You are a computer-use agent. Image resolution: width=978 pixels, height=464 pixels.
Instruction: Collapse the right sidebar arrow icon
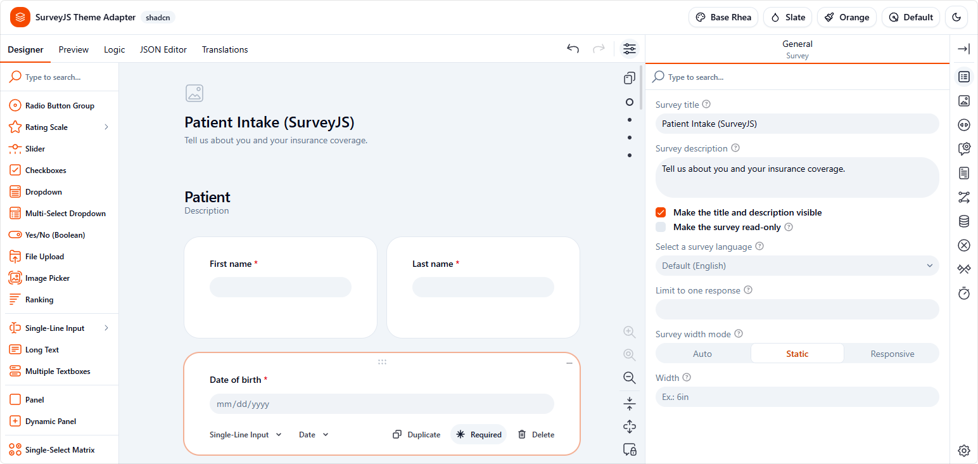point(964,49)
